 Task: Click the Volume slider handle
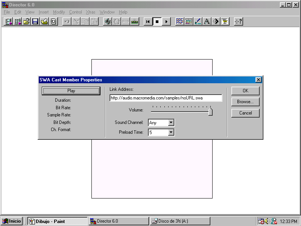210,111
